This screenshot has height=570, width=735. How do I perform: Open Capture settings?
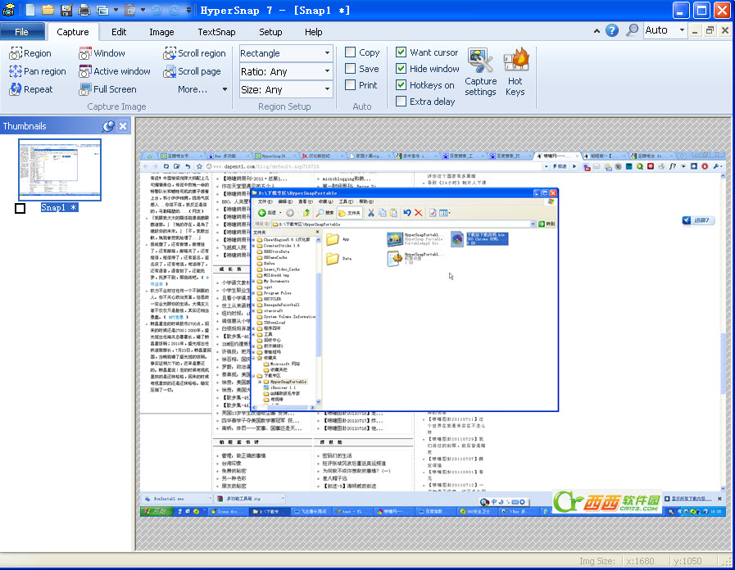point(480,72)
